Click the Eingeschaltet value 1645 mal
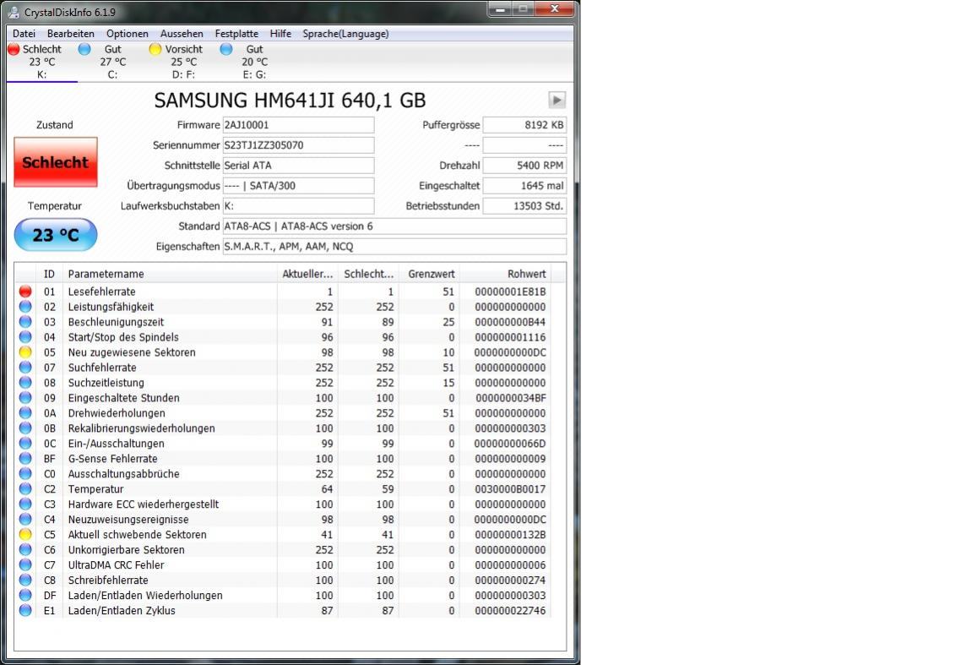Viewport: 972px width, 665px height. pos(524,186)
